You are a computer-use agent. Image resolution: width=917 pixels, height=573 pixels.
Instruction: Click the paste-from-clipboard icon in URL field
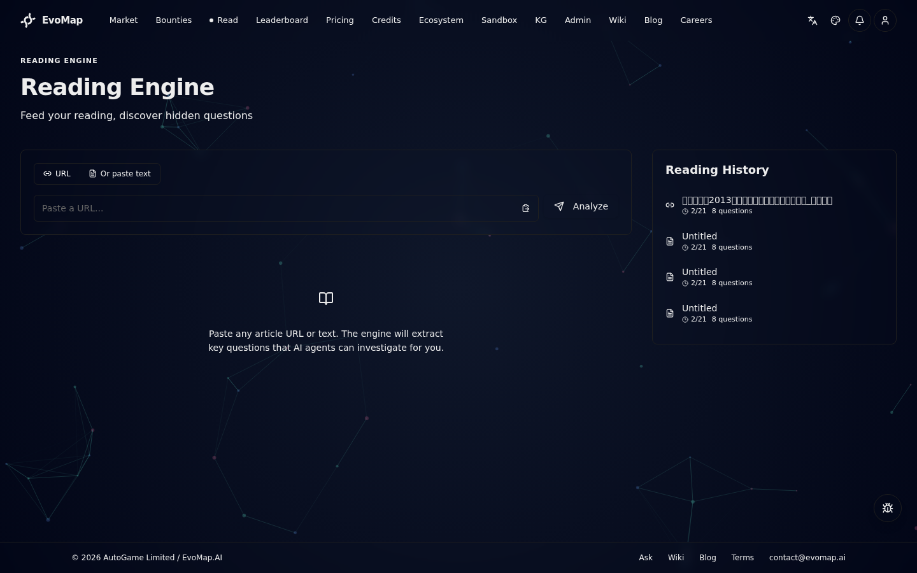526,208
